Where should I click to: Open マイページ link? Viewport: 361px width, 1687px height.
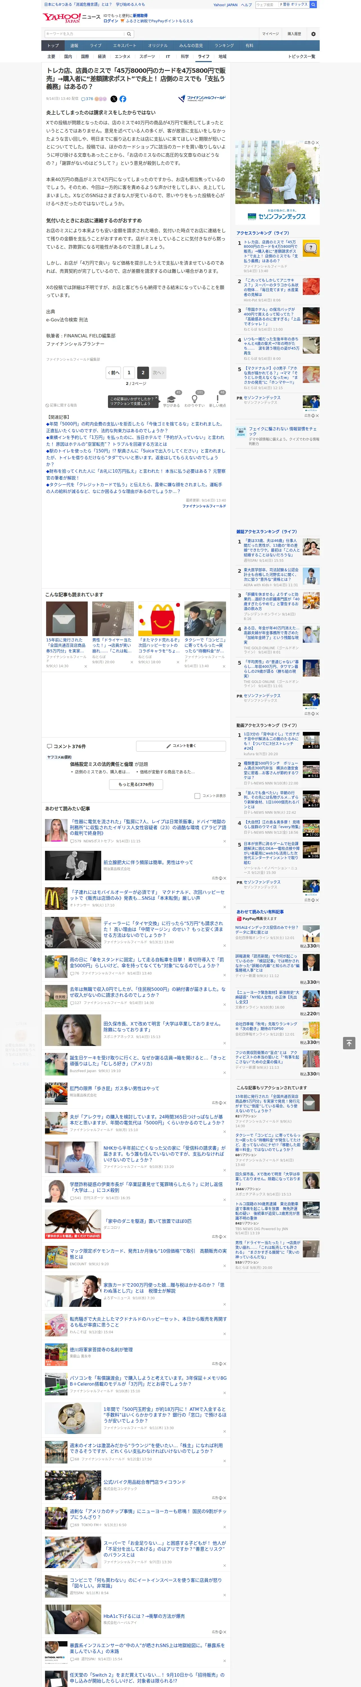click(270, 34)
